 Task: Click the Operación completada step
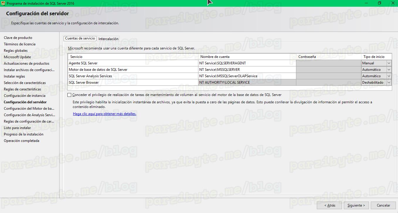(x=21, y=141)
